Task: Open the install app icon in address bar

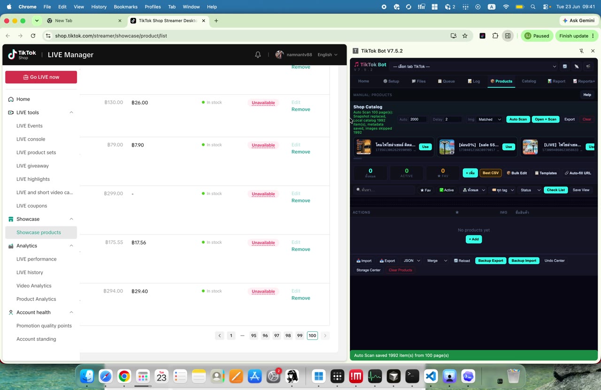Action: (454, 36)
